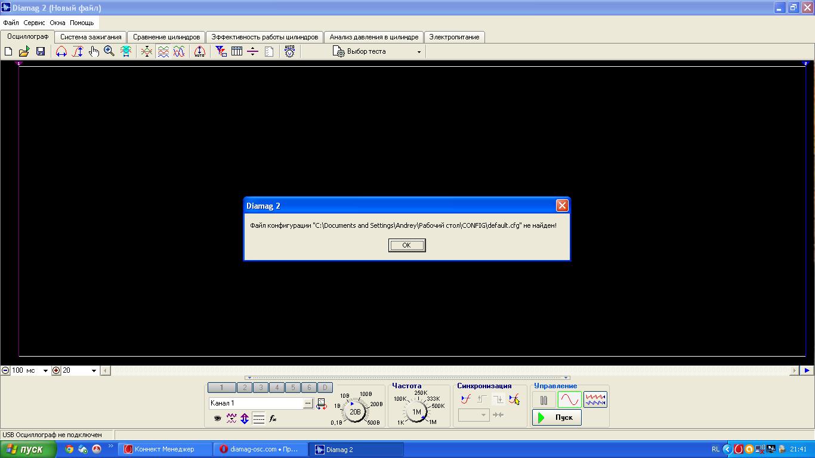Click the ellipsis button next to Канал 1
This screenshot has width=815, height=458.
[x=308, y=404]
